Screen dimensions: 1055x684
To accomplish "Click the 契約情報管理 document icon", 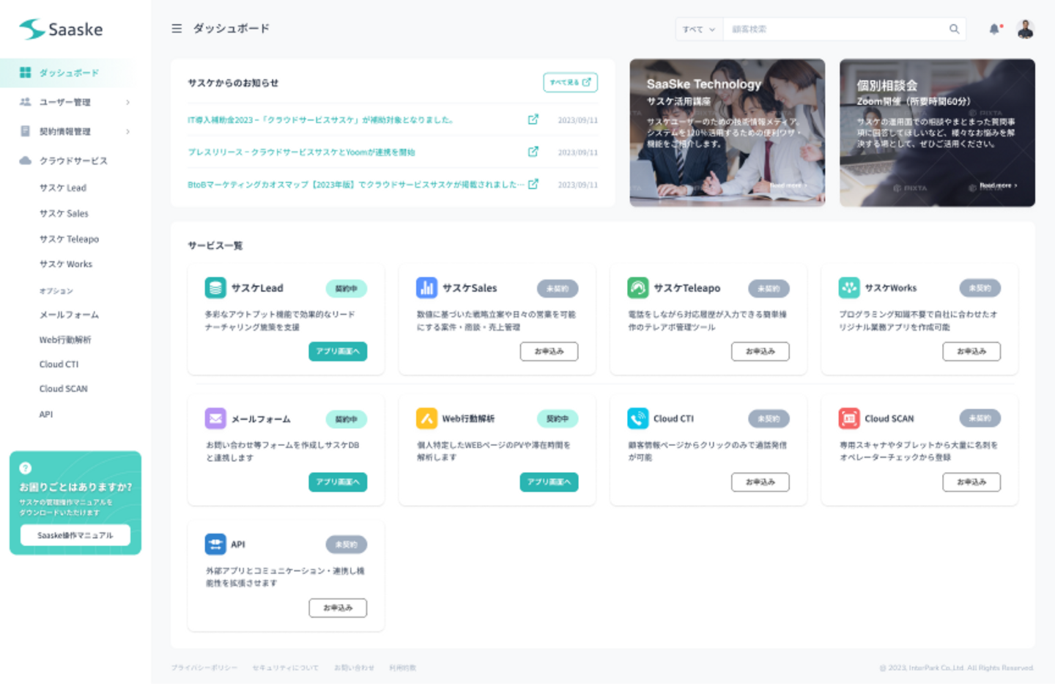I will pyautogui.click(x=26, y=131).
